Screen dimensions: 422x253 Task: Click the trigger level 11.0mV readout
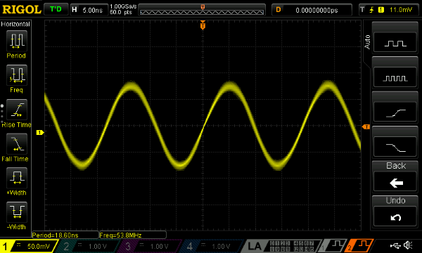coord(400,10)
